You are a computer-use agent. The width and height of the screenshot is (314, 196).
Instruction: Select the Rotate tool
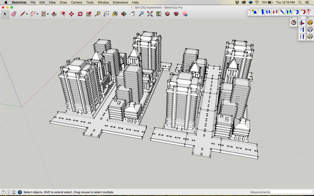[80, 14]
